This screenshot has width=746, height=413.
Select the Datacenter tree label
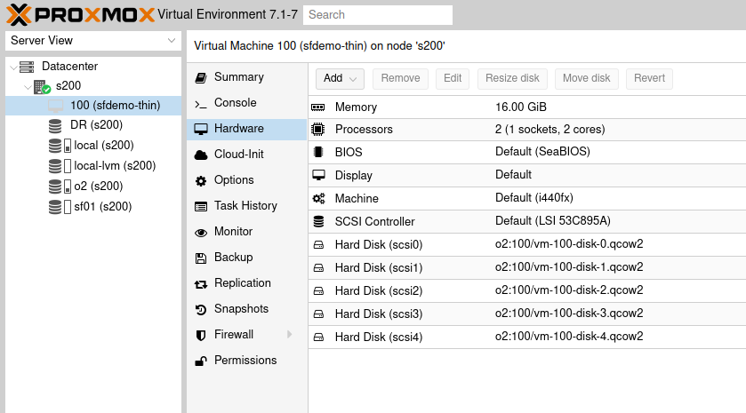(70, 66)
